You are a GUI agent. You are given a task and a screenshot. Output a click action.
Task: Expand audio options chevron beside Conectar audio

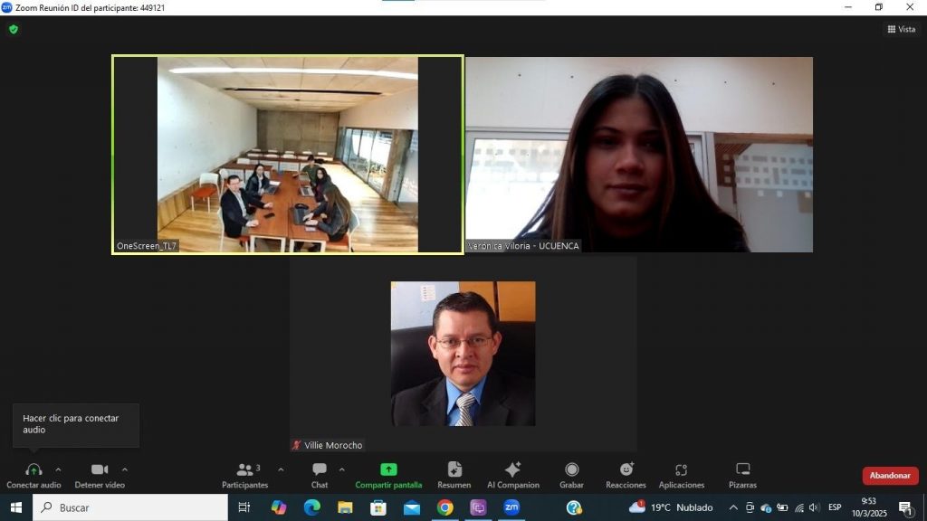tap(59, 469)
